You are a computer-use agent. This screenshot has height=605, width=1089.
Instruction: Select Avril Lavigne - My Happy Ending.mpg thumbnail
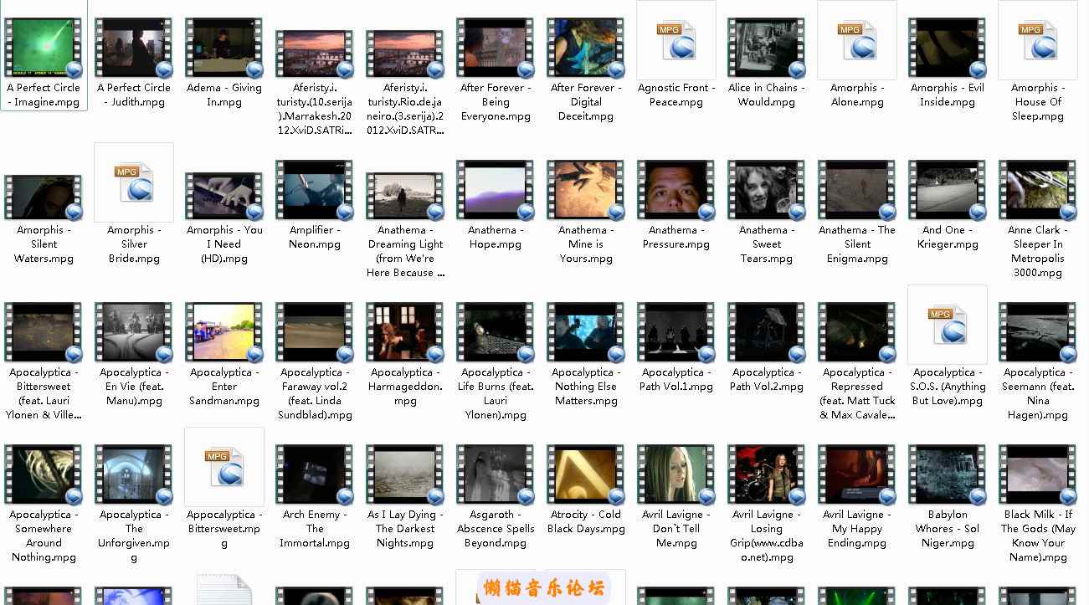click(857, 475)
